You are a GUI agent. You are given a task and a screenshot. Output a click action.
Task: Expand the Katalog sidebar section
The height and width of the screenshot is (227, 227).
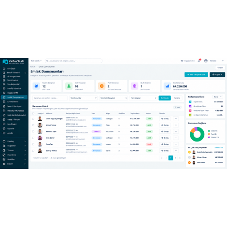[14, 142]
